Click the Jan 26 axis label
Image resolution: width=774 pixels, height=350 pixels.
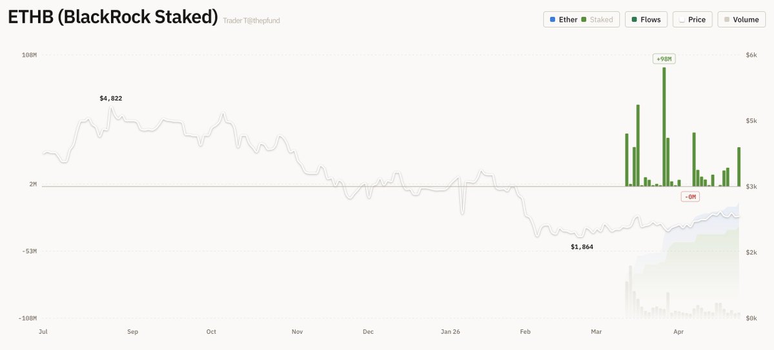(451, 332)
